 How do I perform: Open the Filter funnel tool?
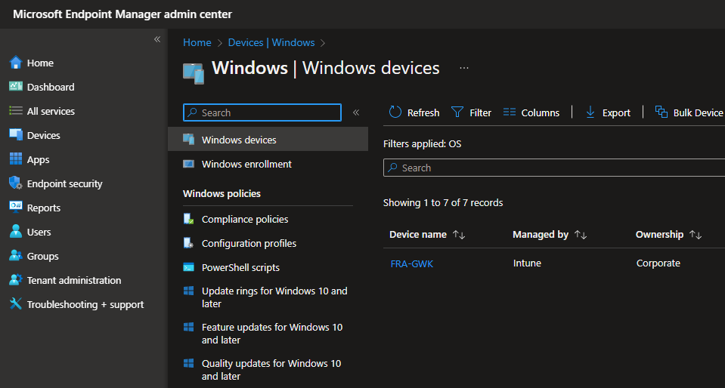(457, 112)
